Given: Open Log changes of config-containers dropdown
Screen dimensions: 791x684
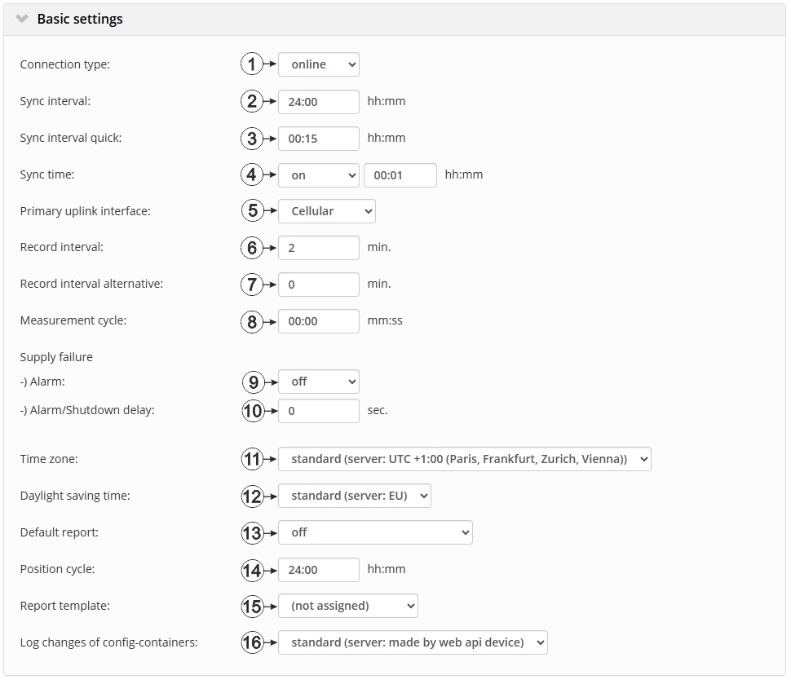Looking at the screenshot, I should [413, 642].
